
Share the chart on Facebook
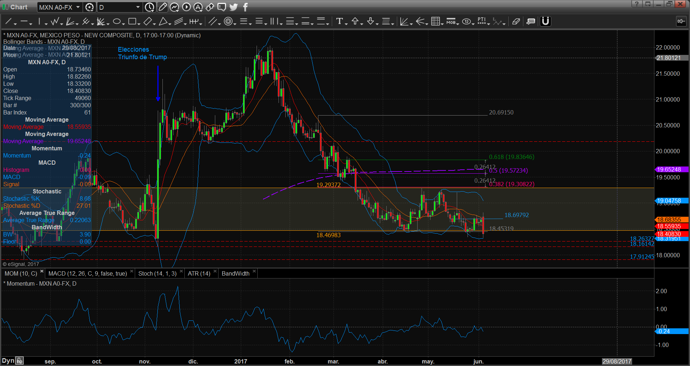(x=245, y=7)
